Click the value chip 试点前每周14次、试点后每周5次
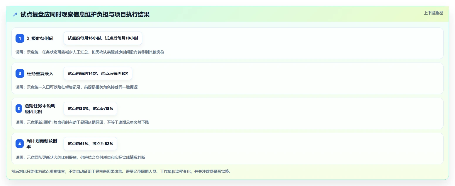 98,73
